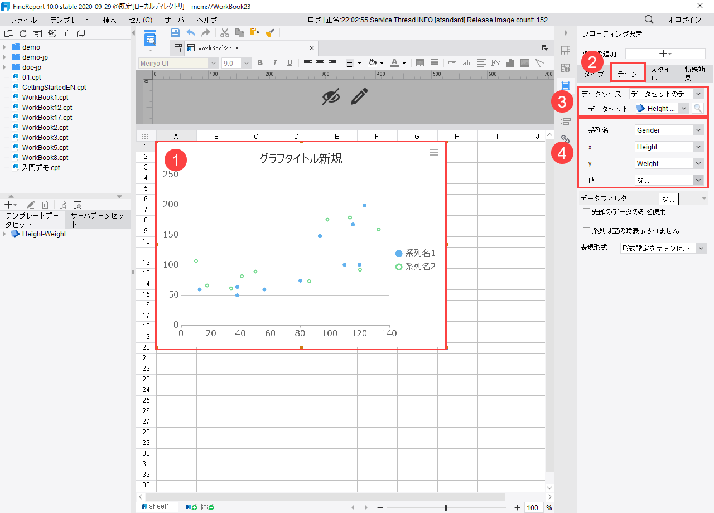Insert image icon in toolbar

tap(525, 63)
